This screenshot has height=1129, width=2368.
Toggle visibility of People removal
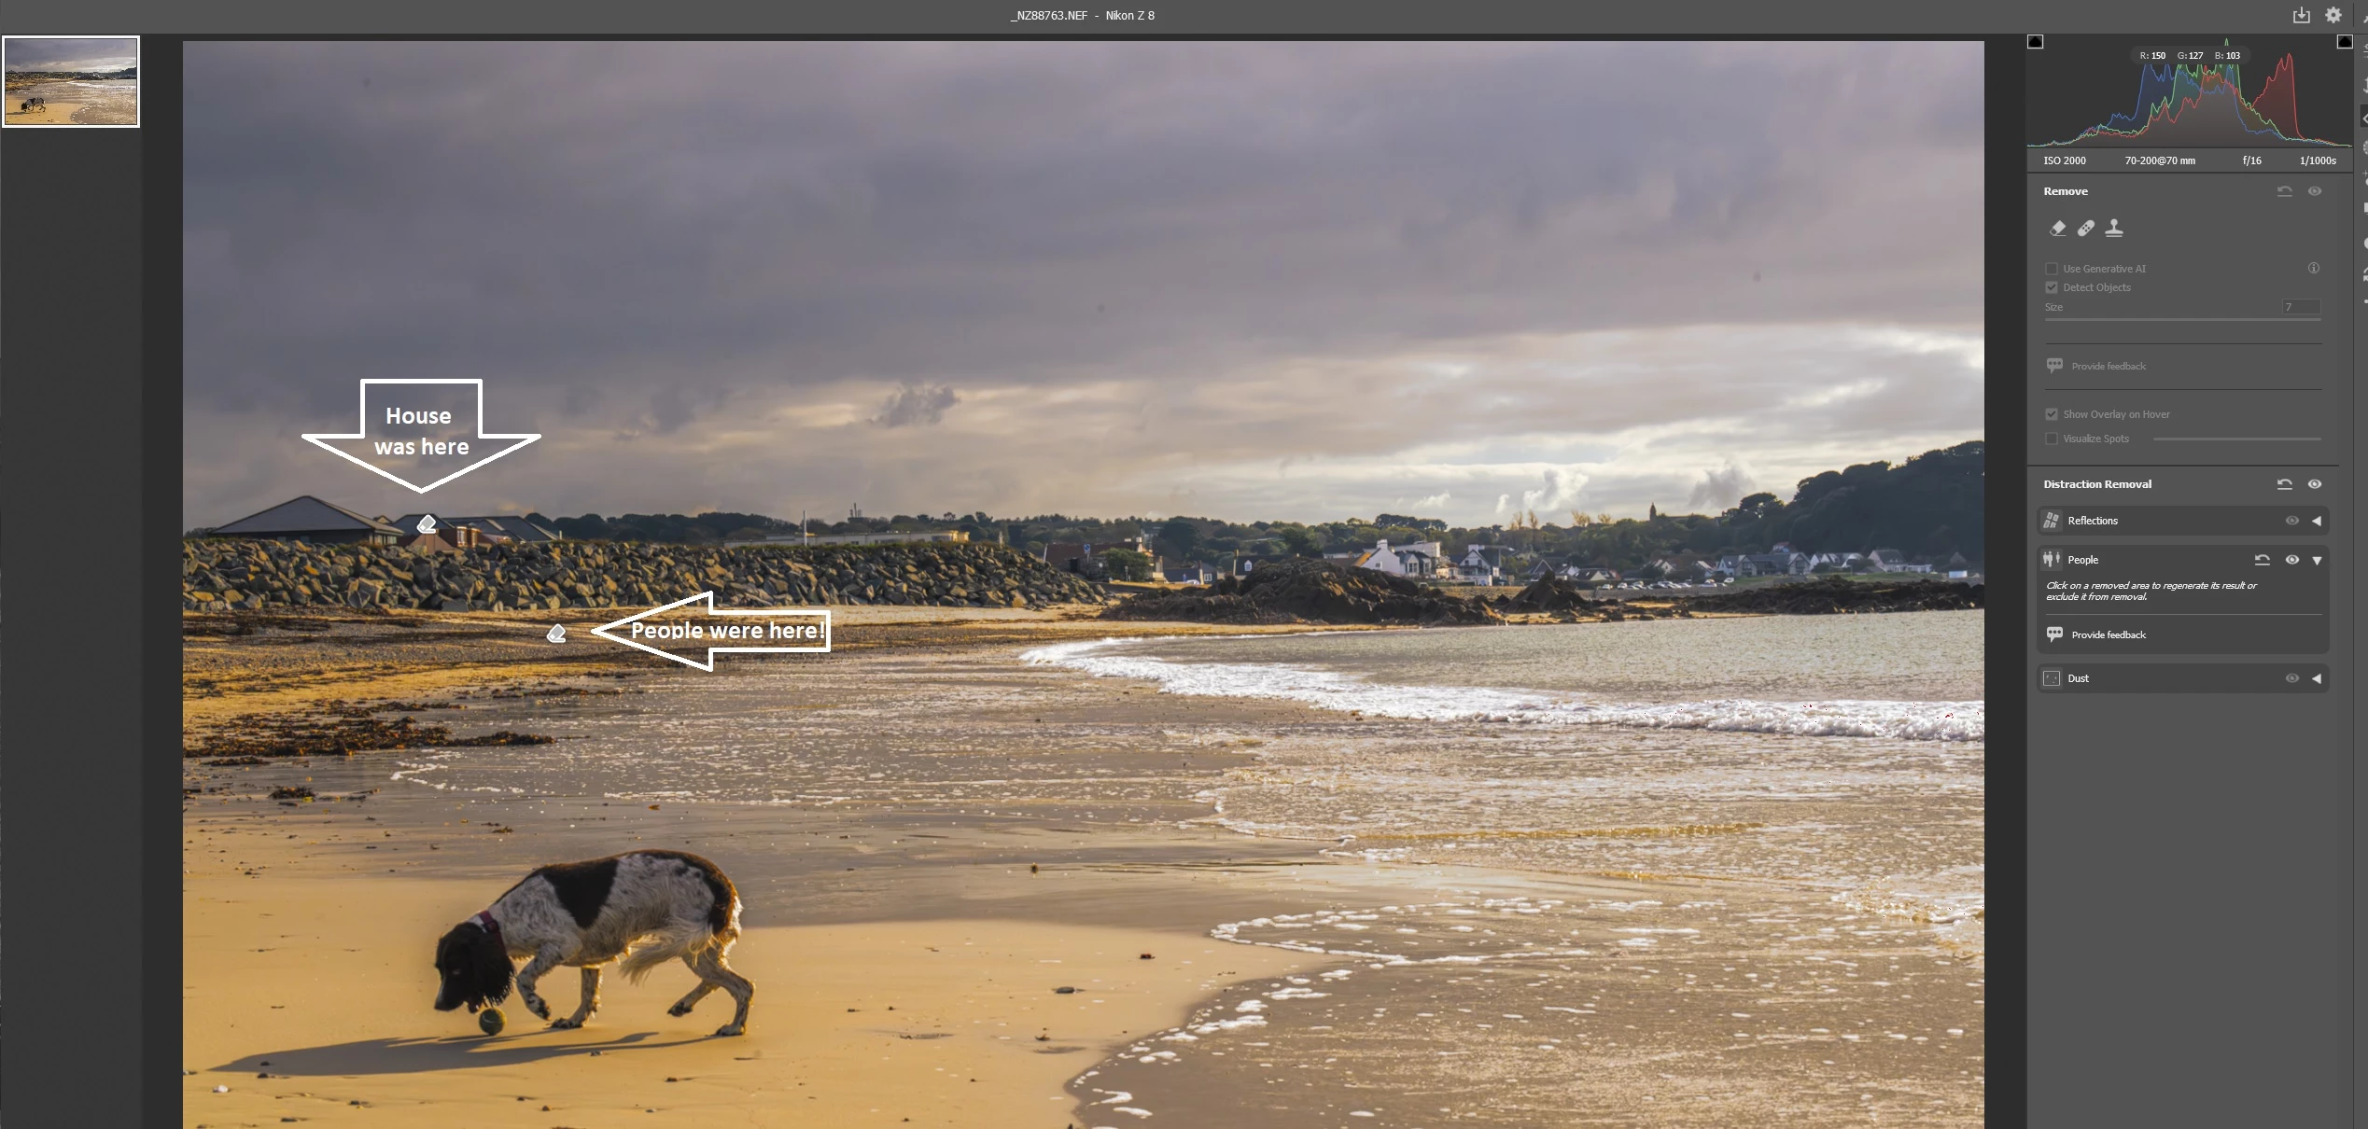click(2291, 560)
